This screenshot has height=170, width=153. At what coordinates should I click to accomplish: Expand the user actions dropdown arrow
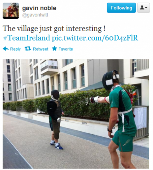(x=146, y=8)
